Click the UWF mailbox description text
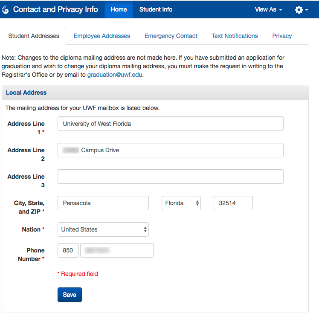This screenshot has width=319, height=316. pyautogui.click(x=82, y=108)
